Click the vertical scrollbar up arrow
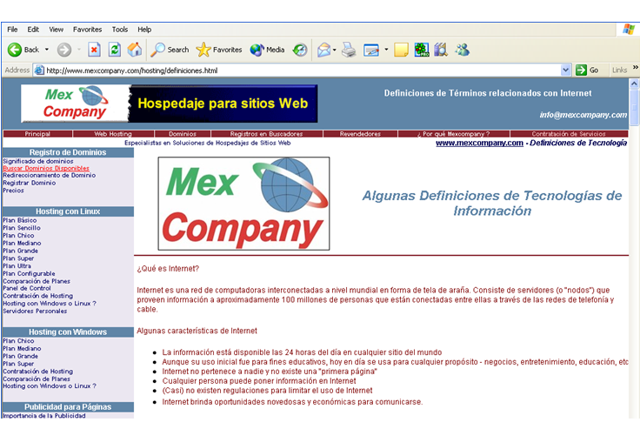 pos(634,84)
